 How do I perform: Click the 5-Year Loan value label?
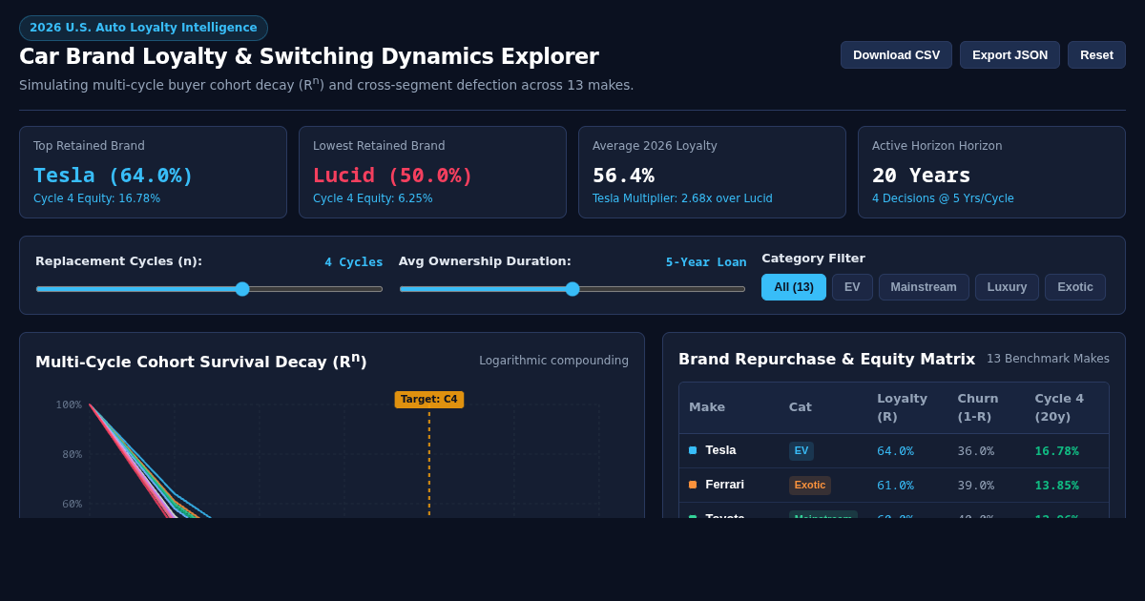coord(706,262)
